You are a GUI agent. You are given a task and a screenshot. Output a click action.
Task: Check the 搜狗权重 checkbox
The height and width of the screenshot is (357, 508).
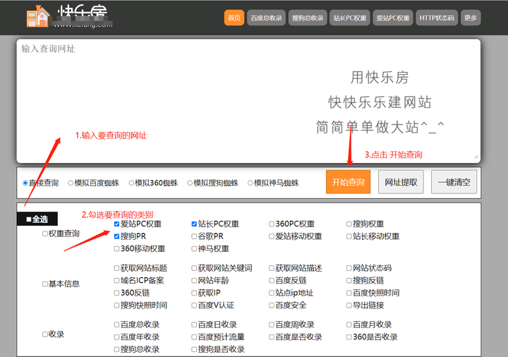[349, 224]
